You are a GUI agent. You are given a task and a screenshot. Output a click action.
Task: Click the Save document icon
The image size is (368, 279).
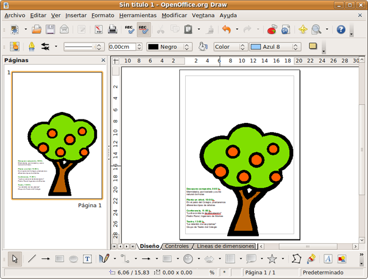pyautogui.click(x=51, y=29)
